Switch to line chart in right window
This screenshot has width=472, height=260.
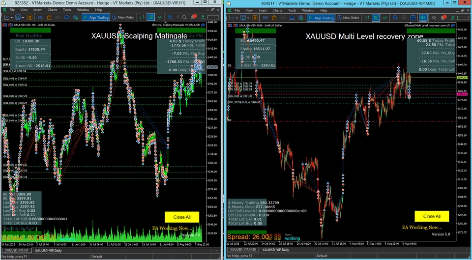(385, 18)
